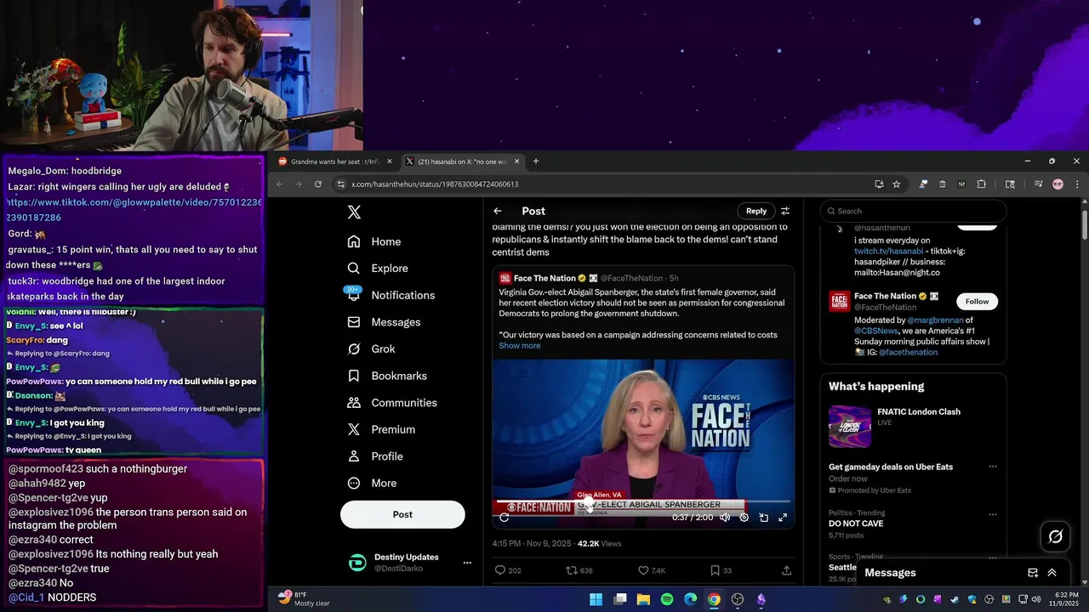Open a new browser tab
Image resolution: width=1089 pixels, height=612 pixels.
tap(536, 161)
